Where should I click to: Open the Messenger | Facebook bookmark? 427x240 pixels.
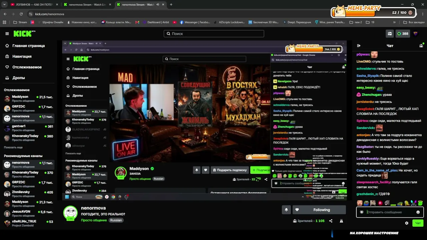(x=195, y=22)
